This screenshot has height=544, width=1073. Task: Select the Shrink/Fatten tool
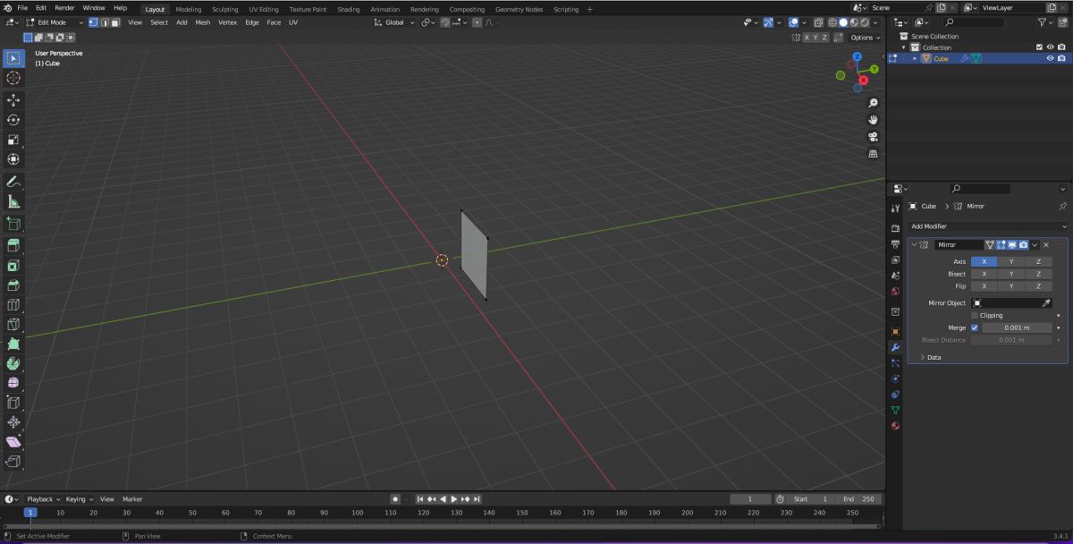pos(13,422)
